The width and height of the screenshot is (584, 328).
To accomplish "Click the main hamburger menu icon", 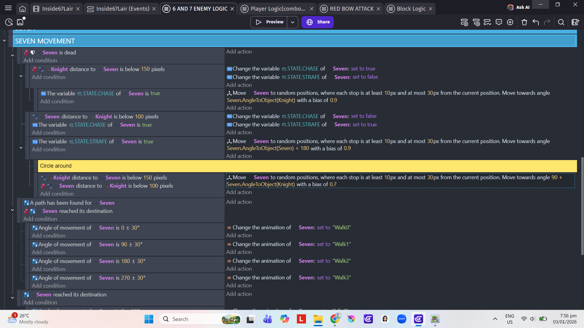I will (x=8, y=8).
